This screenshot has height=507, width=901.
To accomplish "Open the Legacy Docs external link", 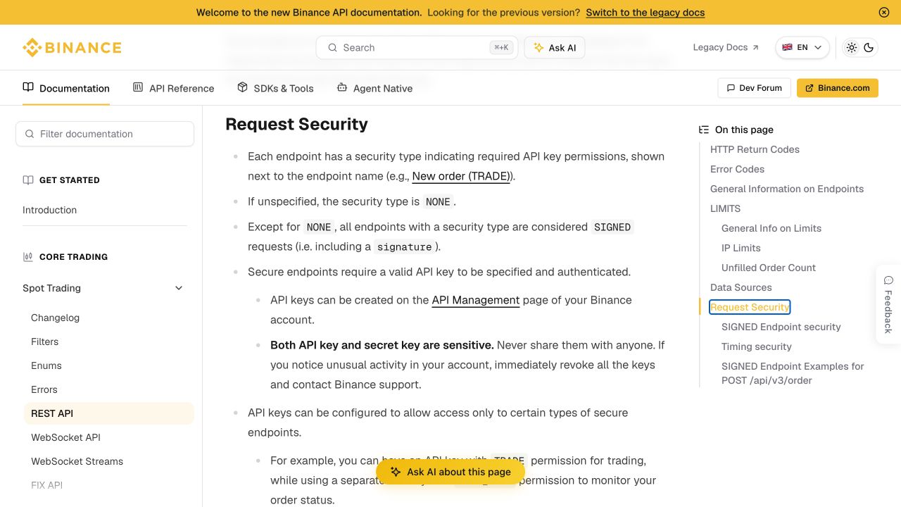I will tap(726, 47).
